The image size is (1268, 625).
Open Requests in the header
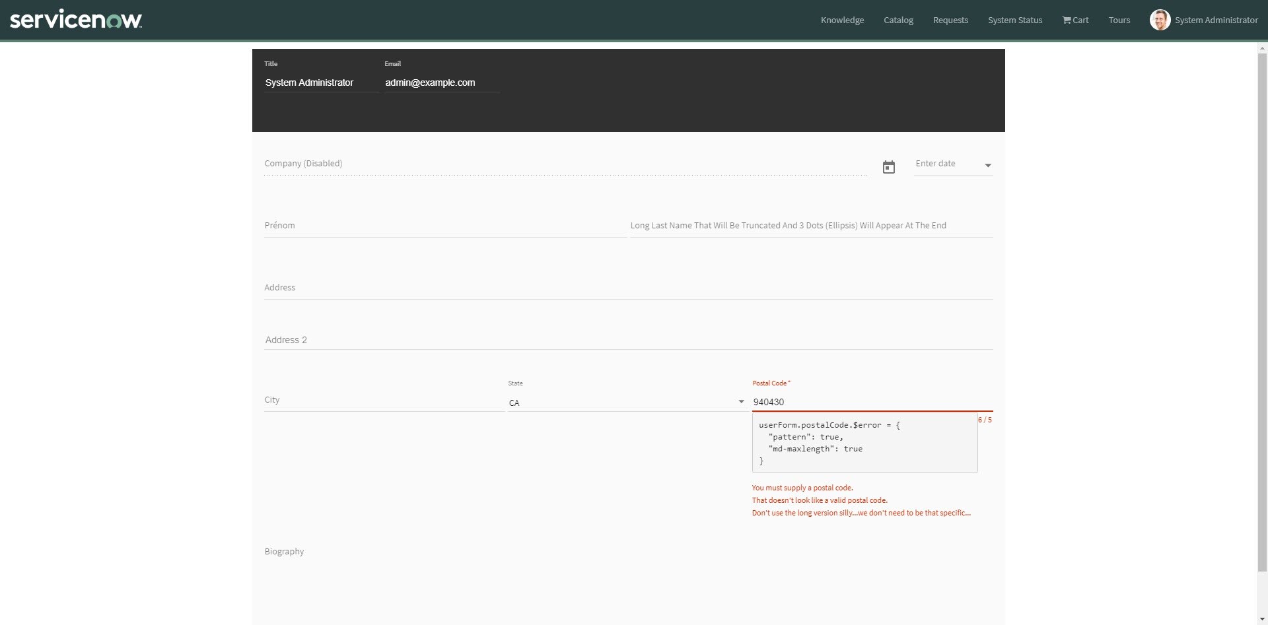(x=950, y=20)
